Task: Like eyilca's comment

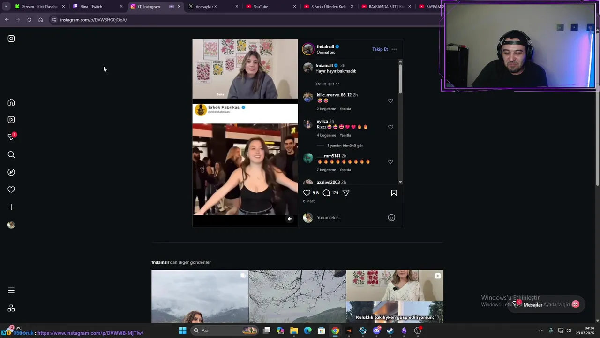Action: tap(390, 127)
